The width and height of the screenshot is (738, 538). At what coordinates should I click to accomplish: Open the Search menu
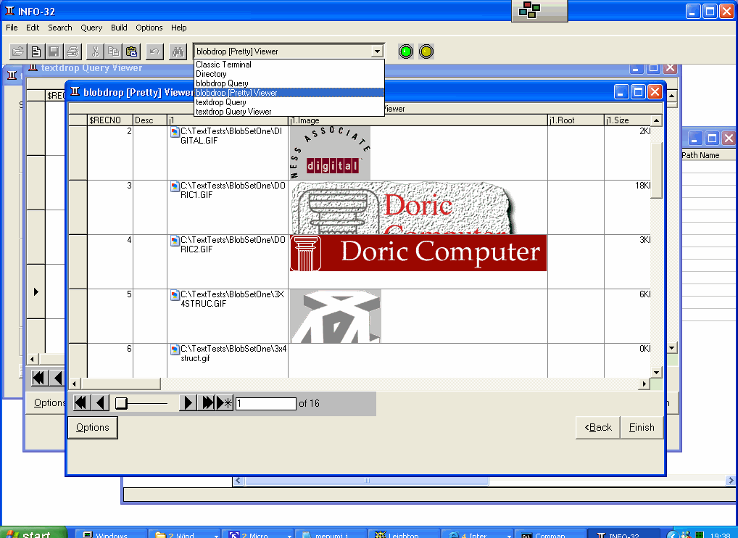tap(59, 28)
